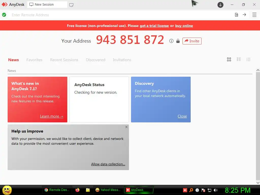Image resolution: width=260 pixels, height=195 pixels.
Task: Click Close on the Discovery card
Action: (182, 116)
